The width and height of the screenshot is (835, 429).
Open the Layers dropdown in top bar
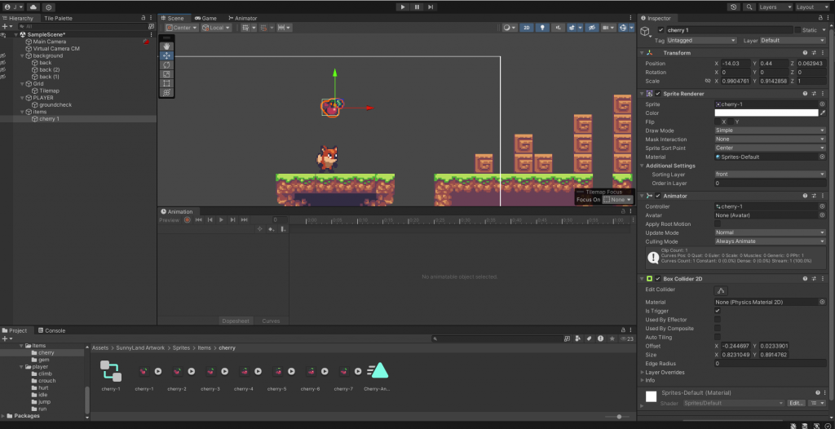coord(775,7)
